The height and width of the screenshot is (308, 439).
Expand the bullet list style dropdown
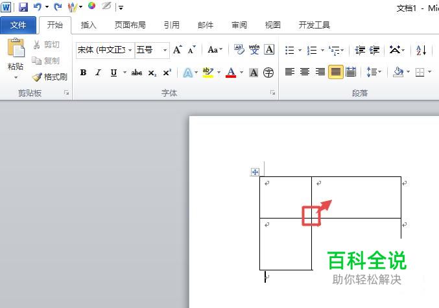click(x=300, y=51)
